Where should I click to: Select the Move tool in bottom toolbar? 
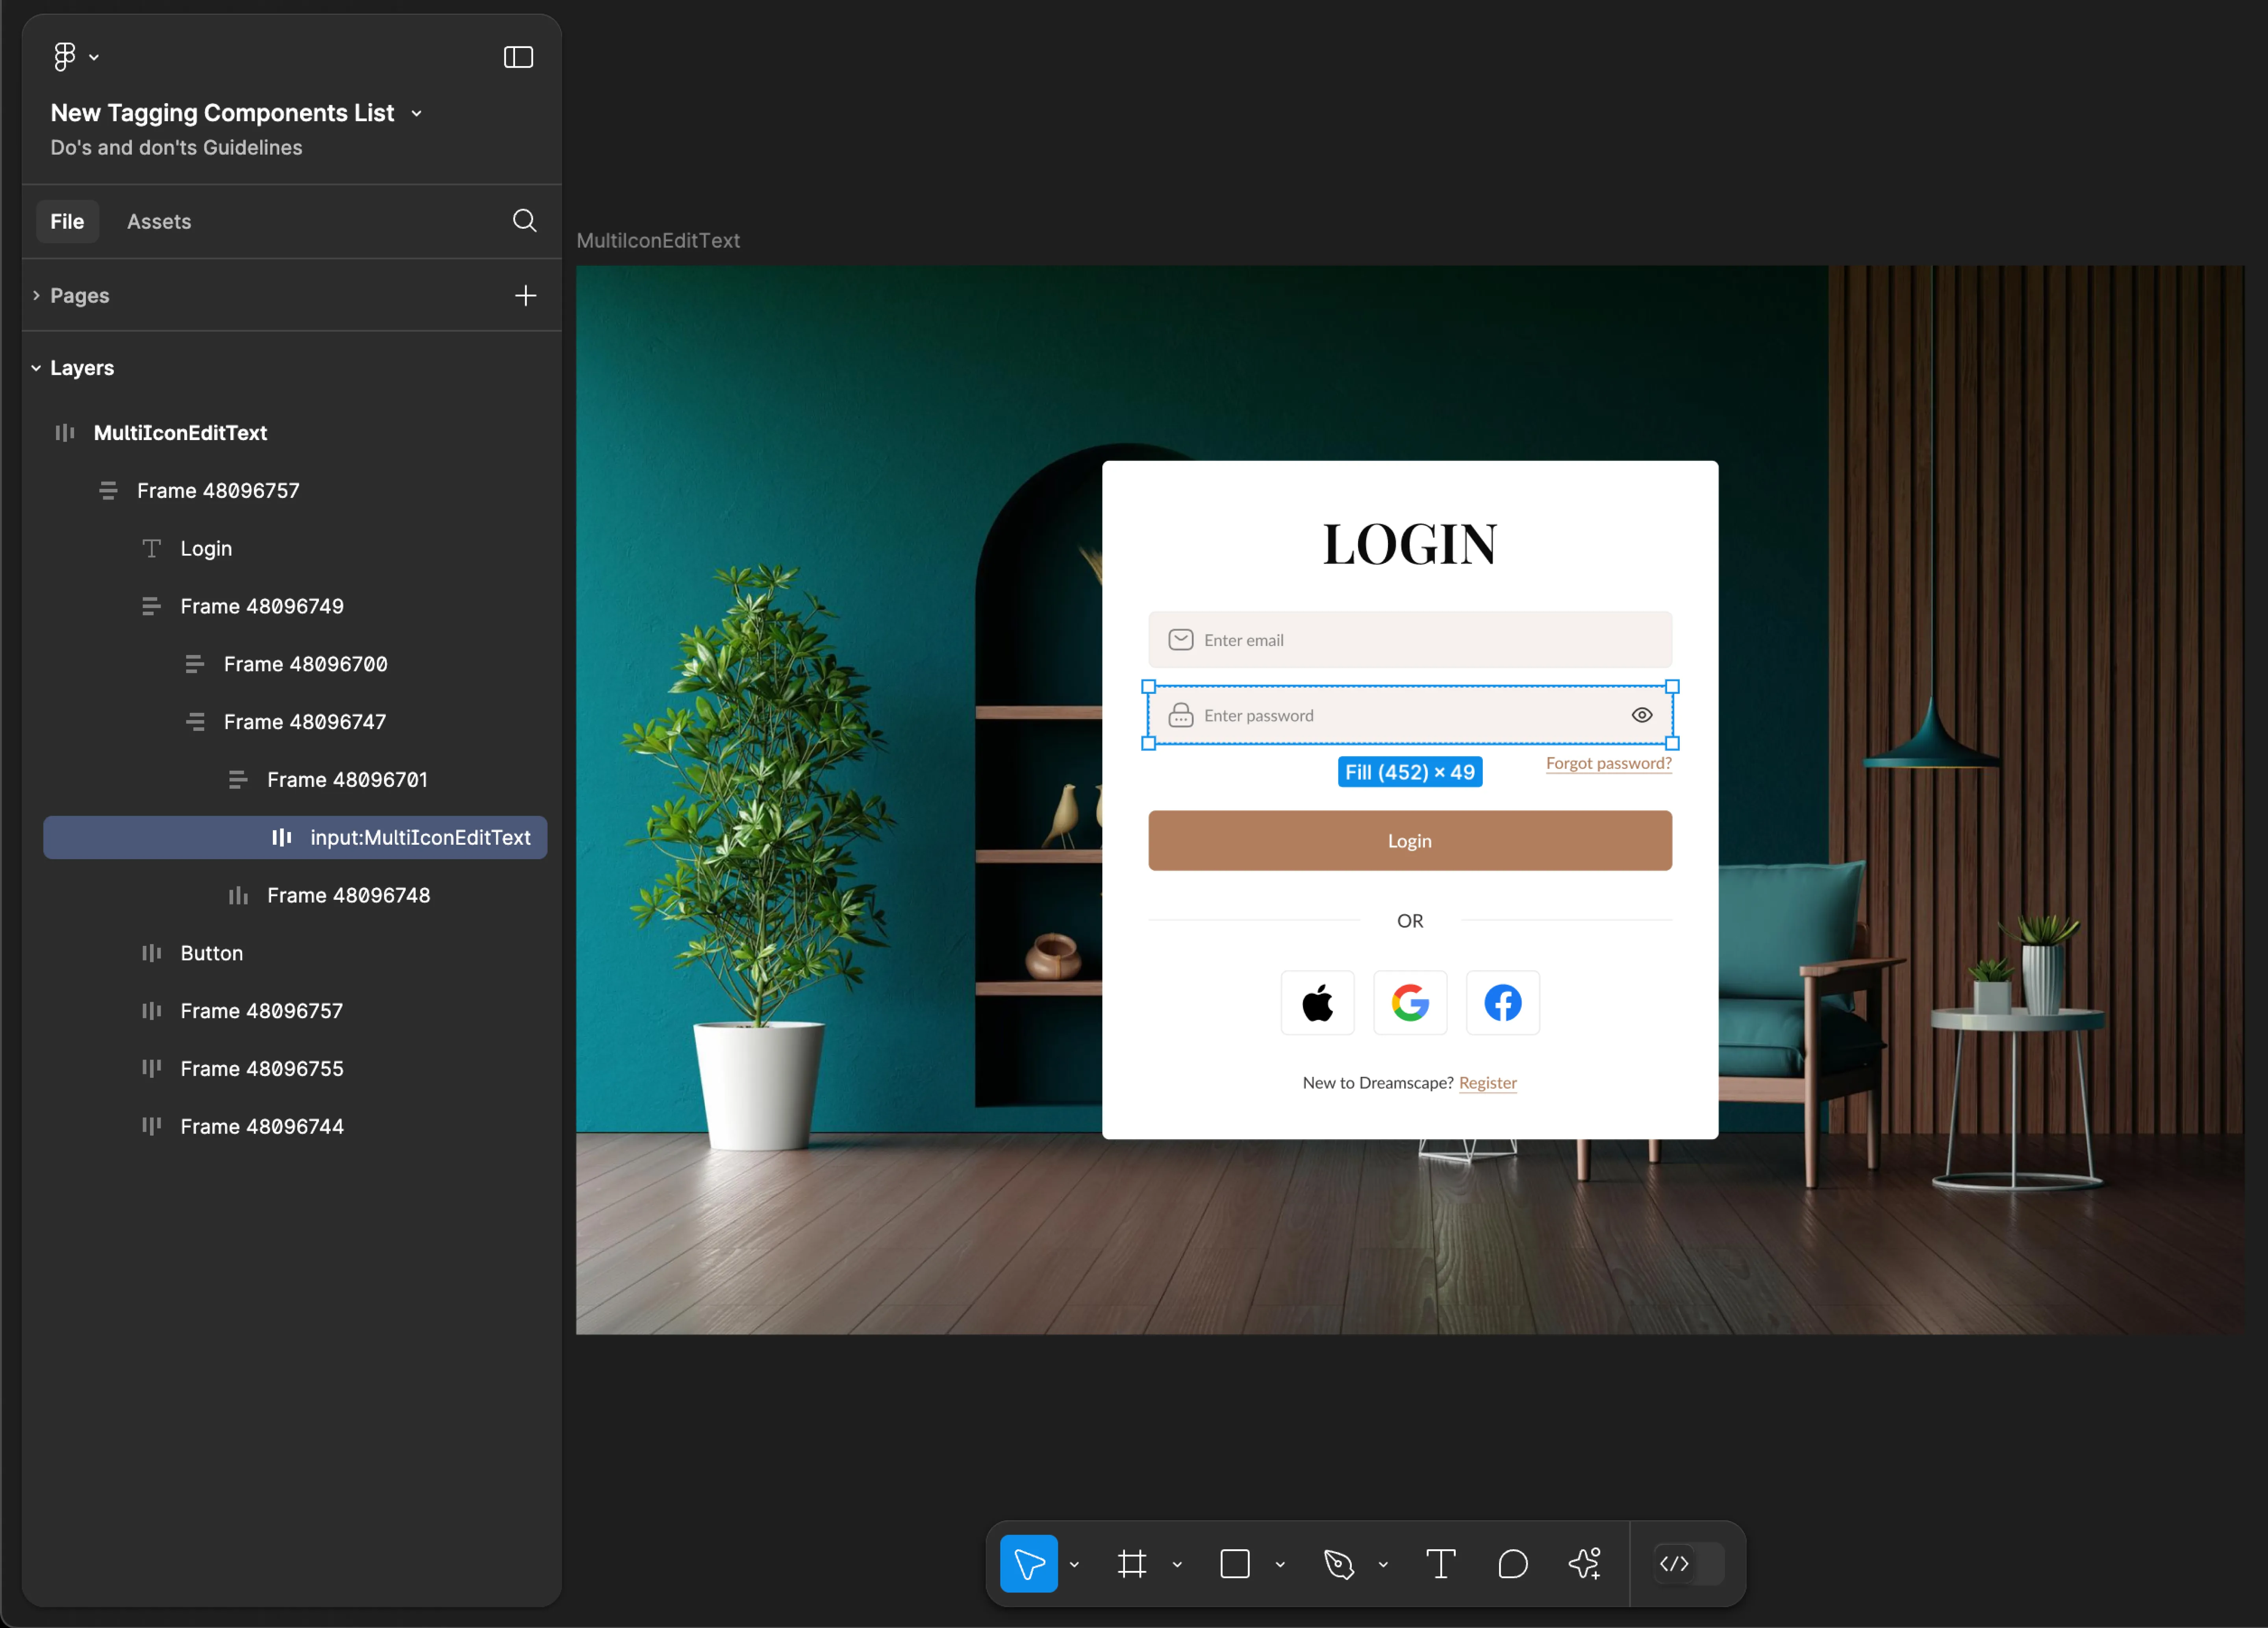[x=1029, y=1564]
